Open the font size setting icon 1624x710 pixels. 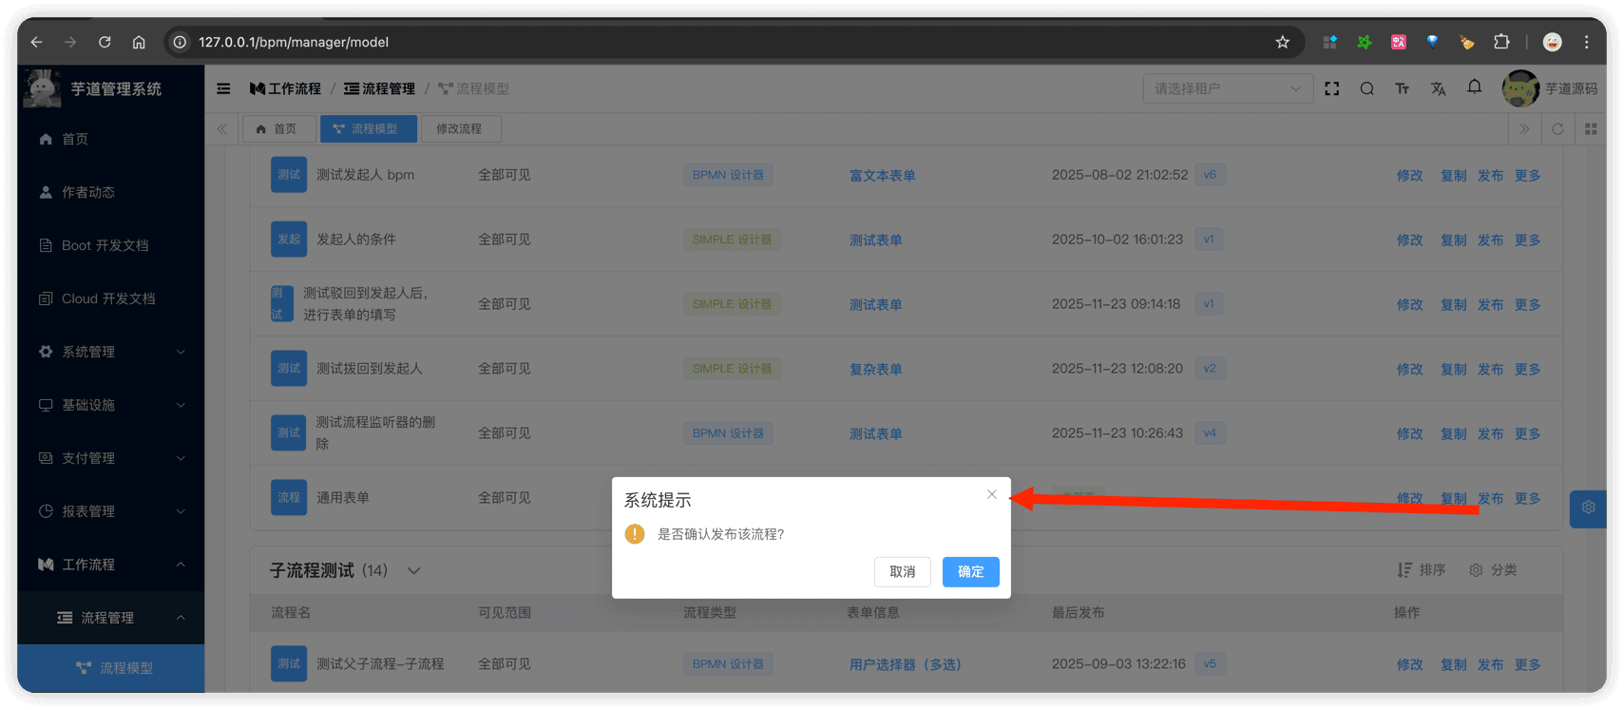click(1402, 88)
